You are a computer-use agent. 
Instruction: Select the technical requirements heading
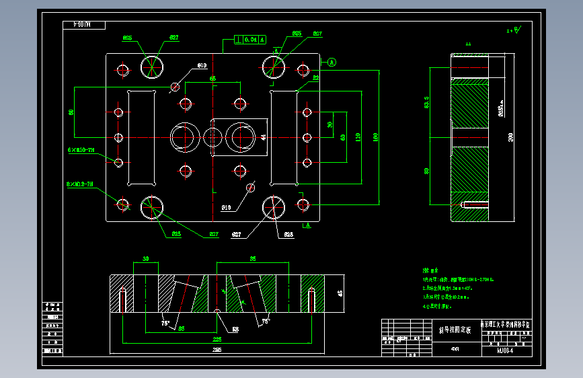tap(430, 270)
